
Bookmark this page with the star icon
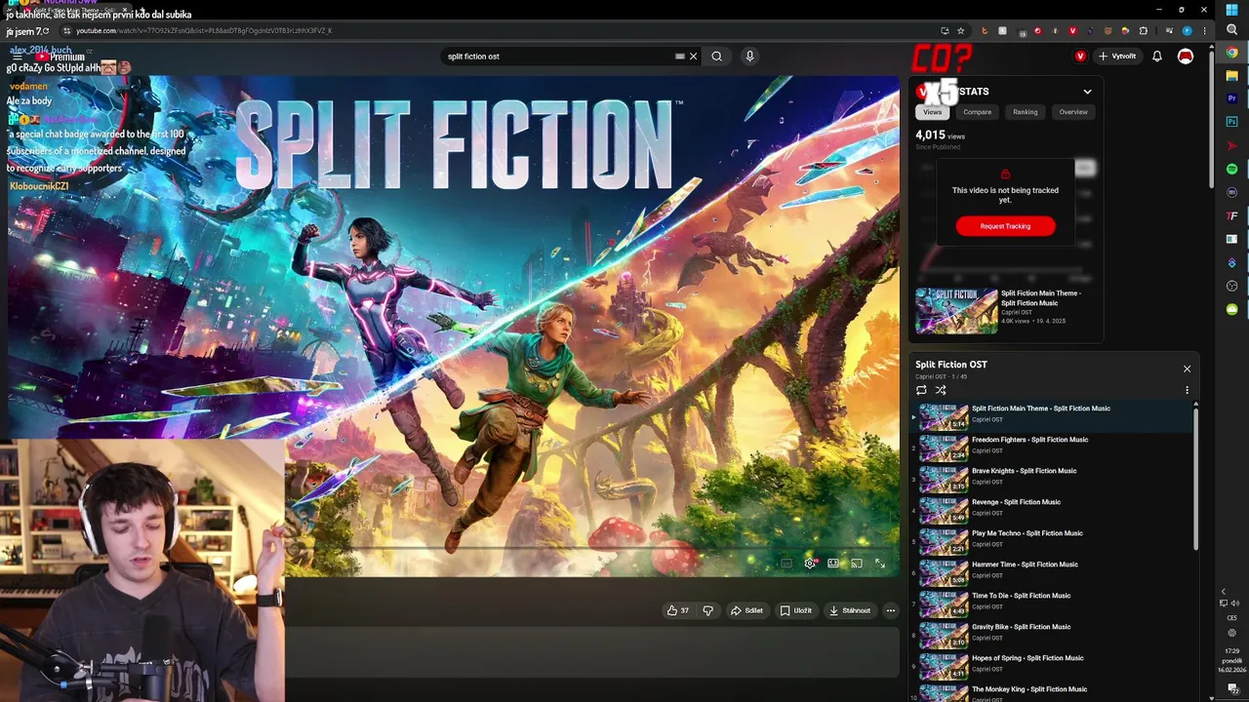click(x=960, y=31)
